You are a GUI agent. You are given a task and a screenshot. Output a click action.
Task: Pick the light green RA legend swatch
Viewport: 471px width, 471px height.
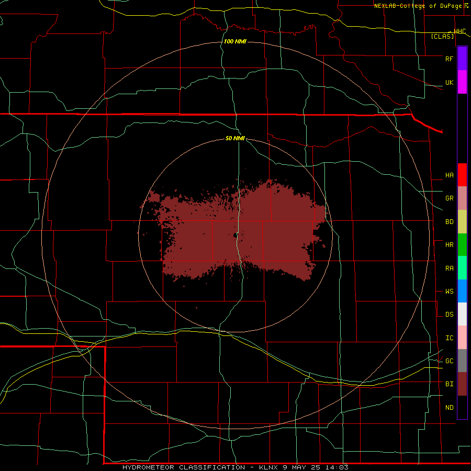(x=462, y=268)
